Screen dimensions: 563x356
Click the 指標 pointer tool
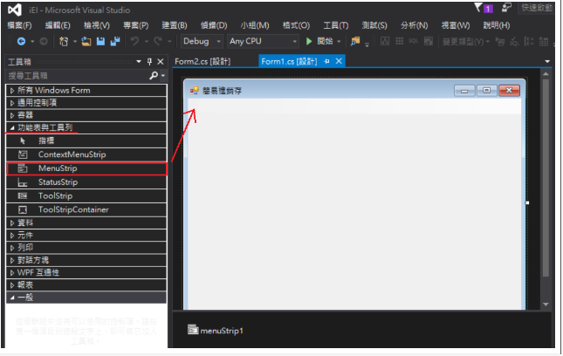(46, 140)
